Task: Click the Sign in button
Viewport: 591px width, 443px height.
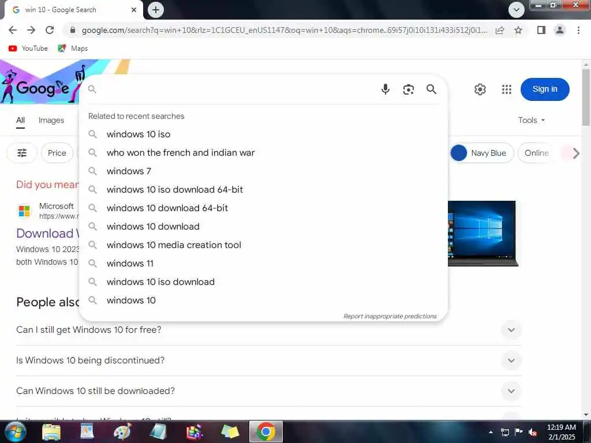Action: [x=545, y=89]
